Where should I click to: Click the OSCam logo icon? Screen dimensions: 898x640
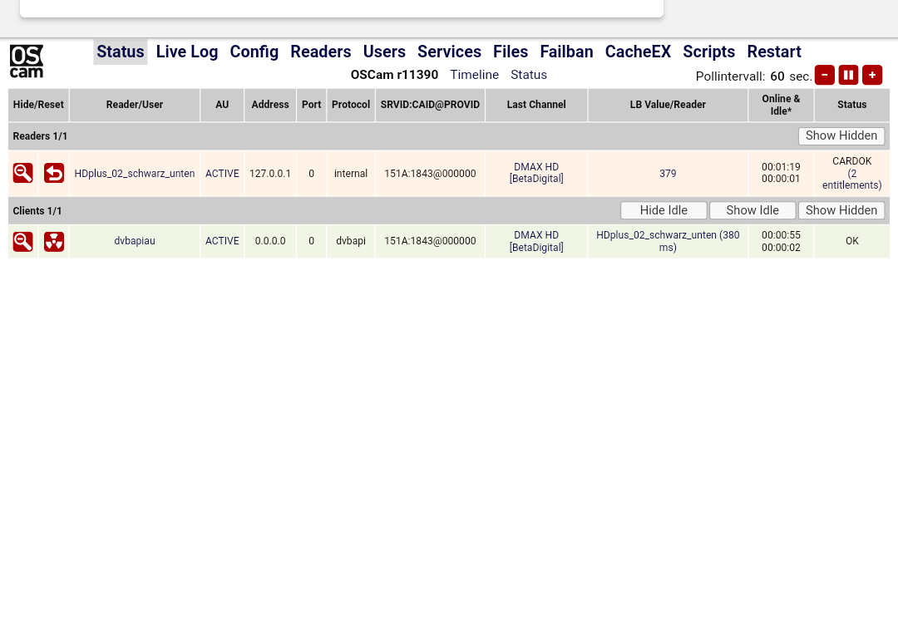[27, 62]
